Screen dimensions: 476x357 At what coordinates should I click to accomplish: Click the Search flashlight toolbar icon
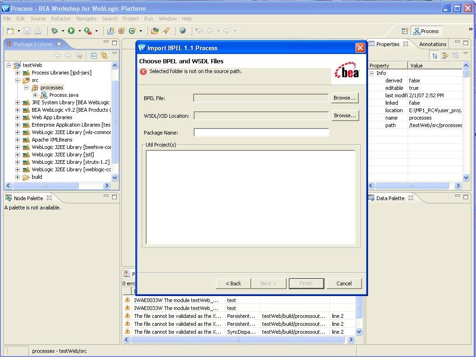[166, 31]
